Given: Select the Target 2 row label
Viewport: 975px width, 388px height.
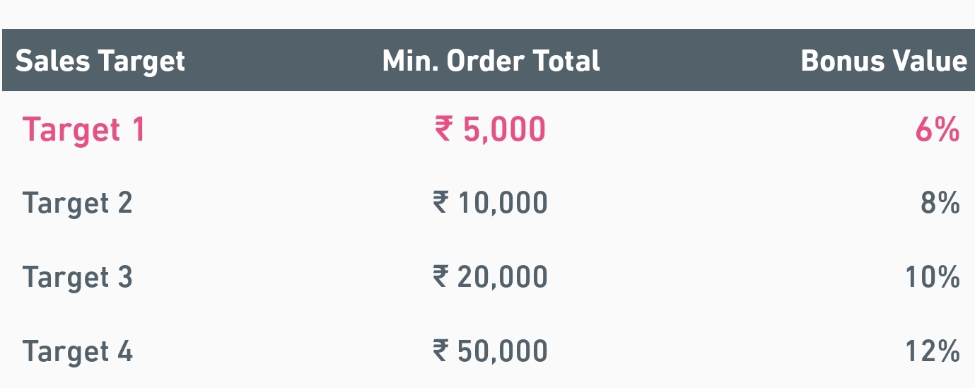Looking at the screenshot, I should (x=77, y=204).
